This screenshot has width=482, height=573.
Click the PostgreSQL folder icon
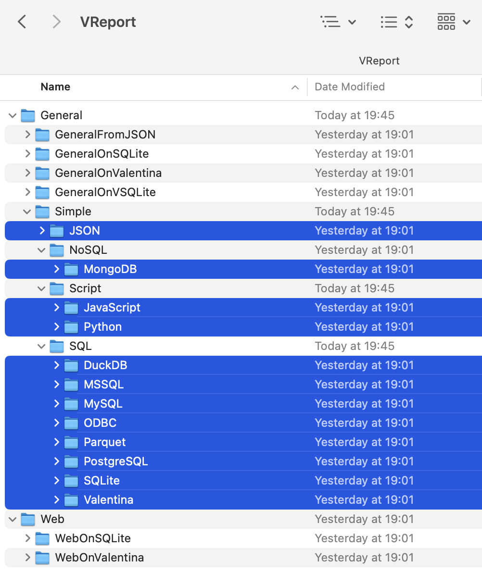pyautogui.click(x=71, y=462)
